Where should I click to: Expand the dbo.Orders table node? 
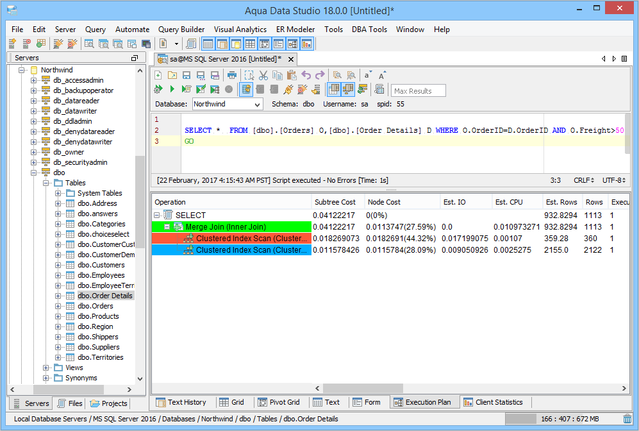(58, 306)
